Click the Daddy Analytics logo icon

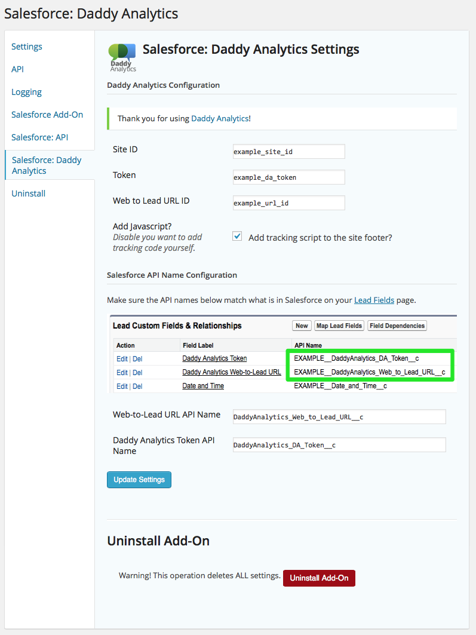coord(122,57)
